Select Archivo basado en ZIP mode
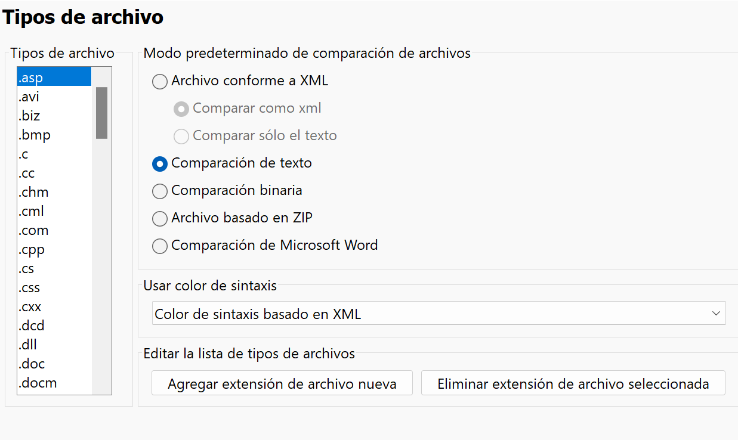Image resolution: width=738 pixels, height=440 pixels. [x=160, y=218]
